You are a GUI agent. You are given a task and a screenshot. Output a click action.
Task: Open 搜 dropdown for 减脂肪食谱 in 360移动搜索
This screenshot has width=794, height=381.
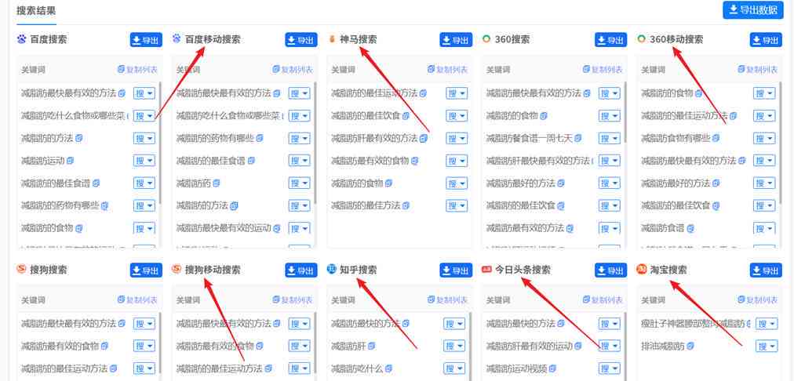764,227
